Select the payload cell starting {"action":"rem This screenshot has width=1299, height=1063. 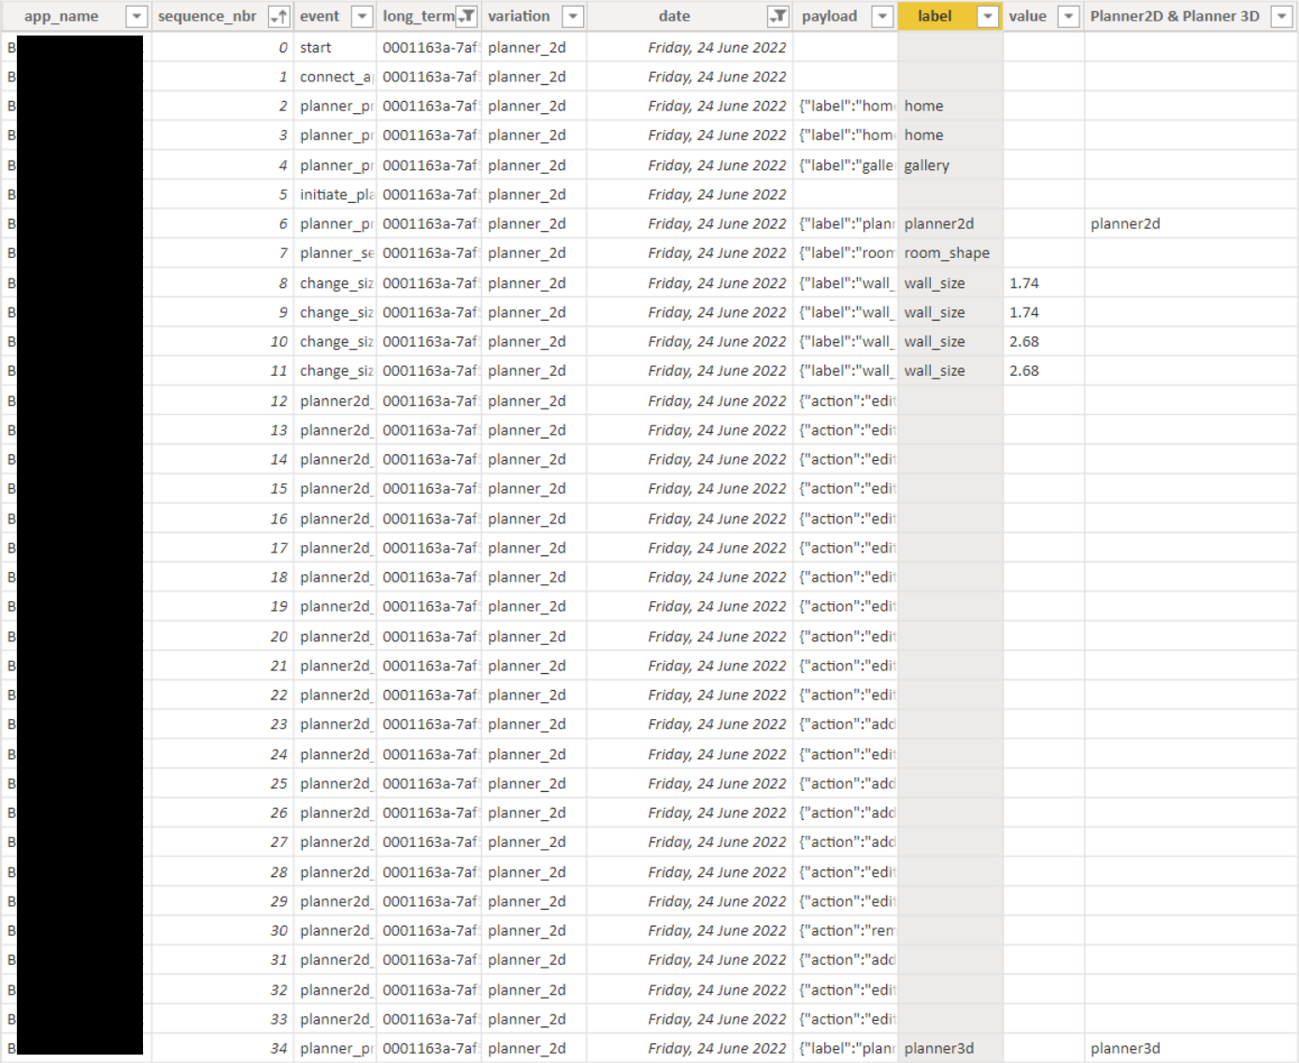846,931
